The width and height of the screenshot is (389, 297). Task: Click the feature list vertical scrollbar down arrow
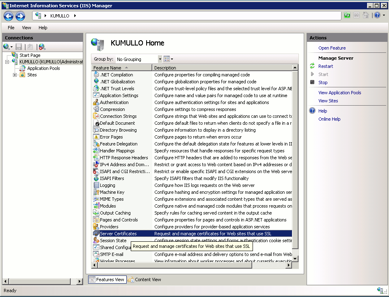point(295,258)
